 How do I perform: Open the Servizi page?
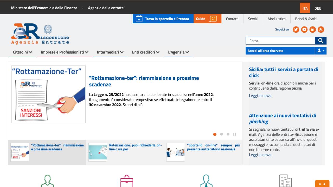tap(253, 19)
